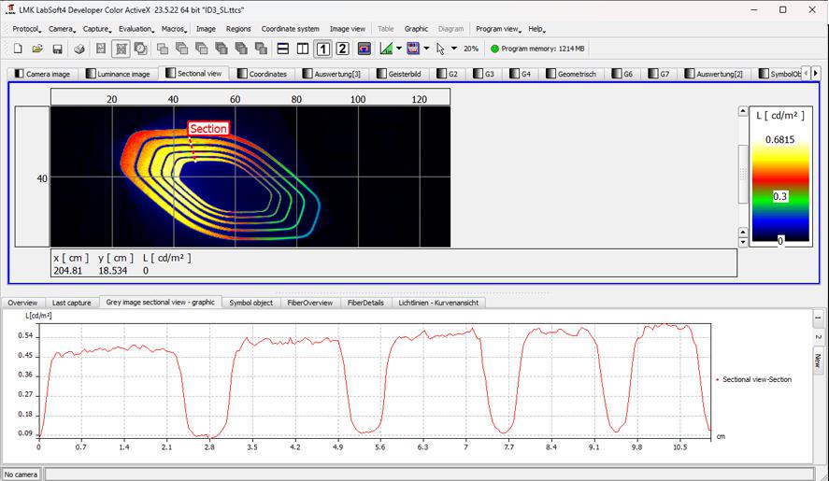Open the cursor tool dropdown arrow

pyautogui.click(x=453, y=49)
